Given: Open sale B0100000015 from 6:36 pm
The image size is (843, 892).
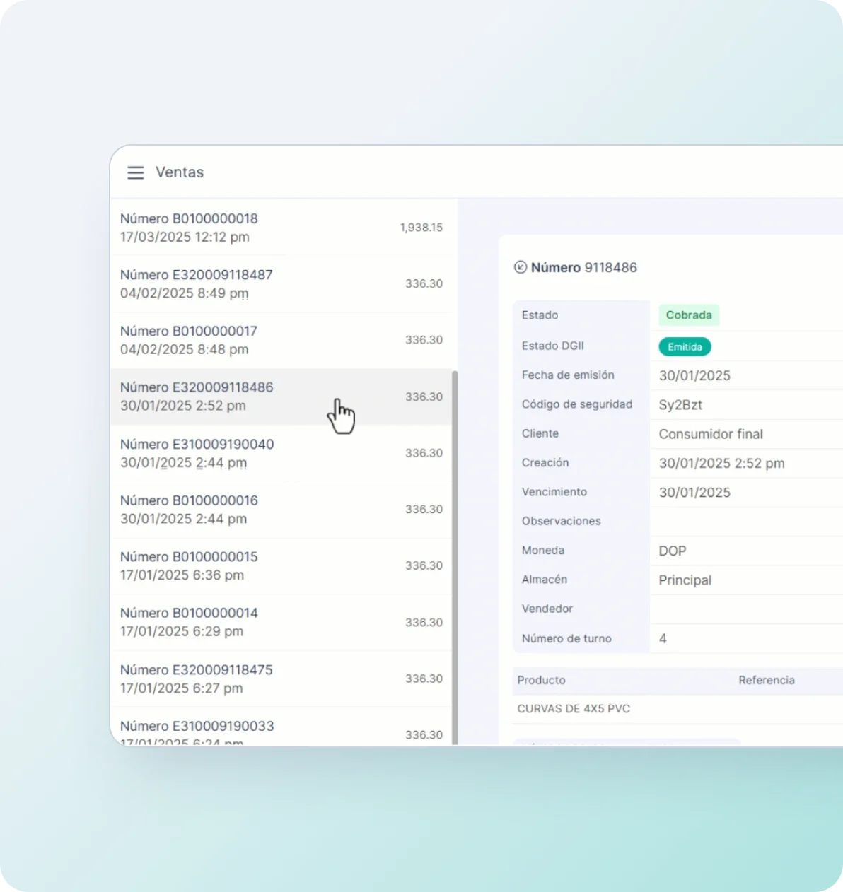Looking at the screenshot, I should [281, 565].
